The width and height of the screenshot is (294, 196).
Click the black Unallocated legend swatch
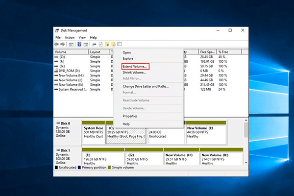56,168
